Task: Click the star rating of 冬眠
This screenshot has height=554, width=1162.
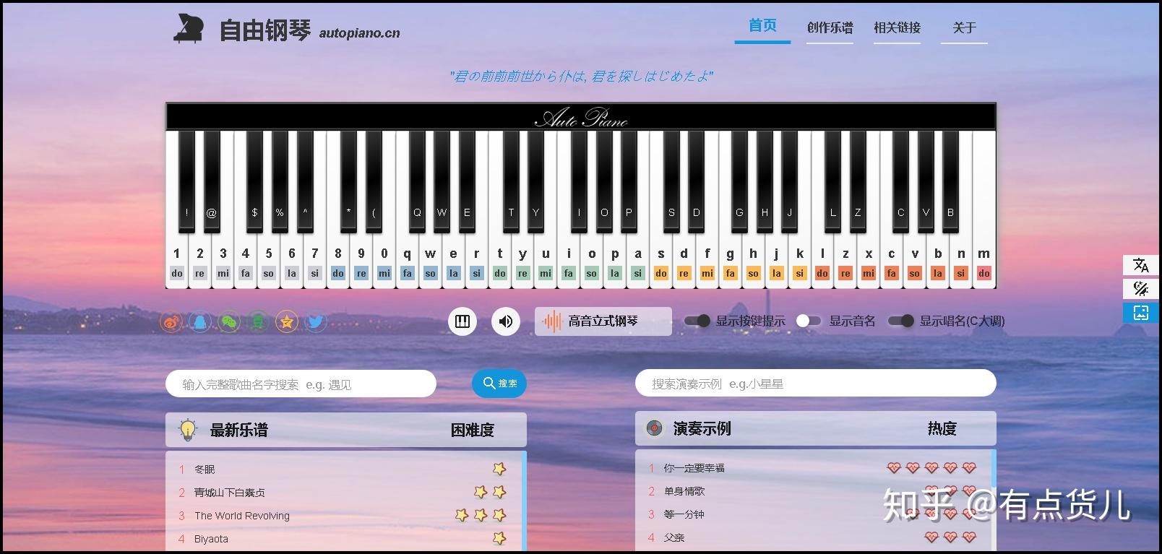Action: 499,469
